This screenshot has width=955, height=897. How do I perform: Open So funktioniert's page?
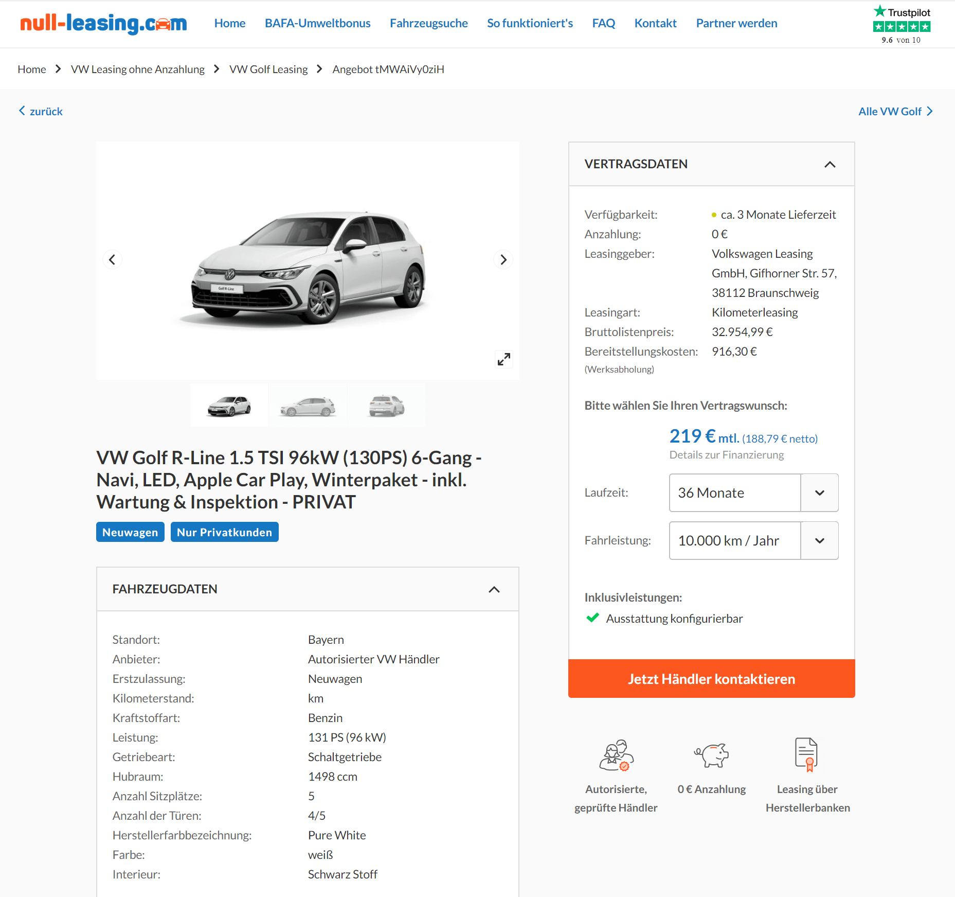(x=530, y=23)
